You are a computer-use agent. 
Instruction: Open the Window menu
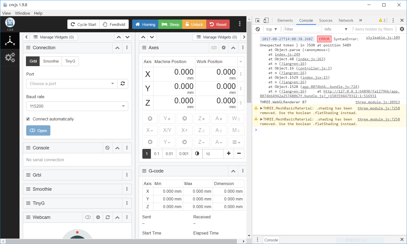click(22, 13)
